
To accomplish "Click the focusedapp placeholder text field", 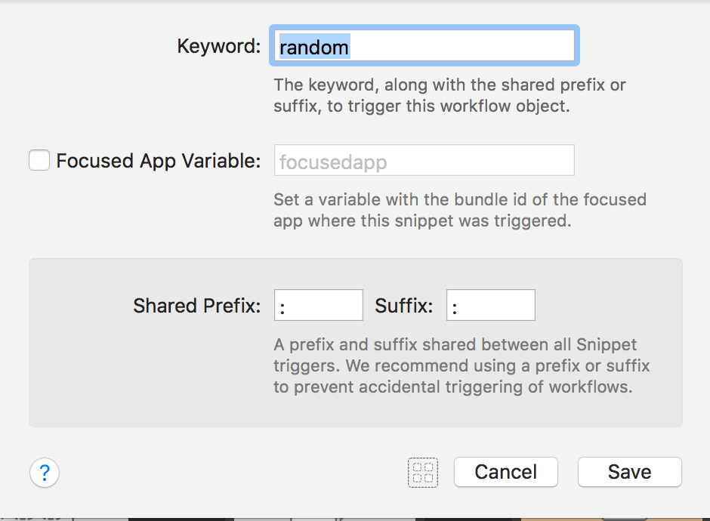I will (x=424, y=161).
